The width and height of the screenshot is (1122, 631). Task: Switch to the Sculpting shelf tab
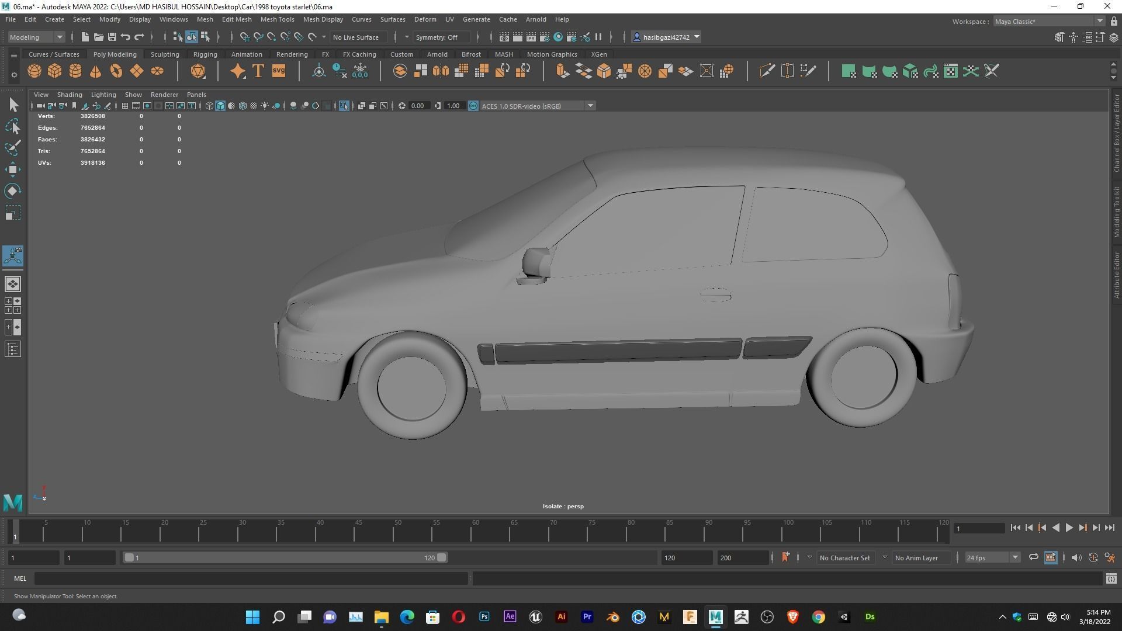(x=165, y=54)
